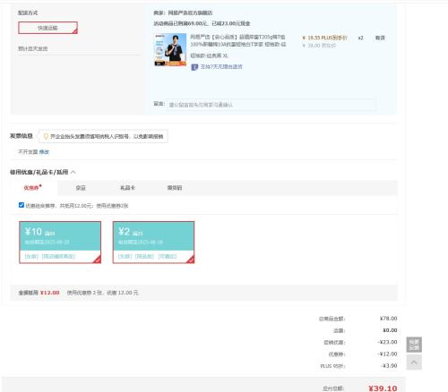Click the order remark input field
448x392 pixels.
pos(271,105)
